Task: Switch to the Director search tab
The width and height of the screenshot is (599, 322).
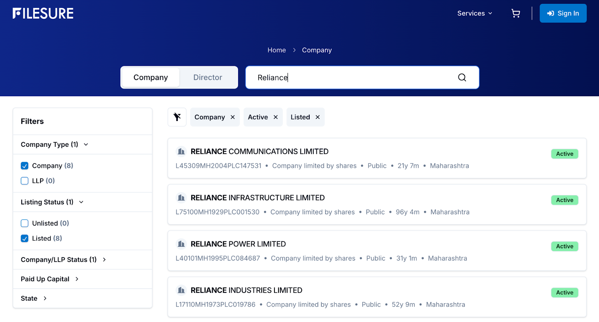Action: point(207,78)
